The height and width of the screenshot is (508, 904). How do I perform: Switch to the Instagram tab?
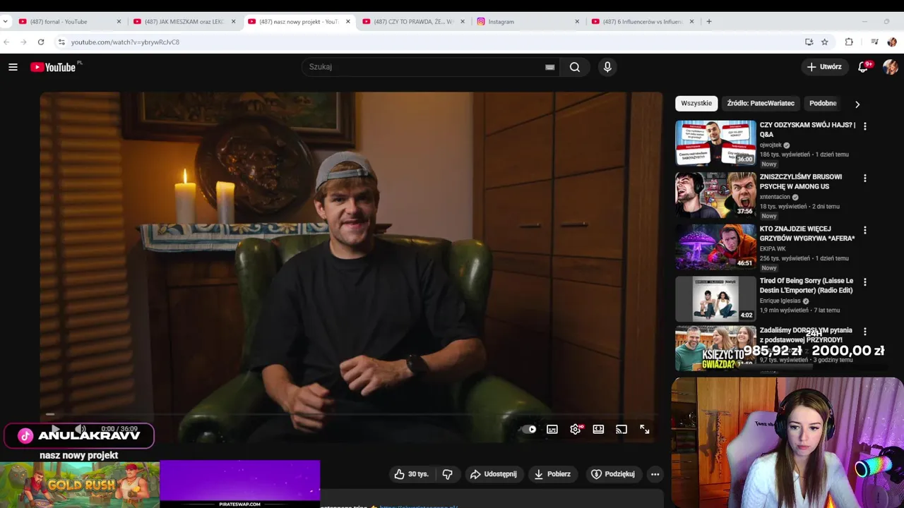tap(528, 22)
